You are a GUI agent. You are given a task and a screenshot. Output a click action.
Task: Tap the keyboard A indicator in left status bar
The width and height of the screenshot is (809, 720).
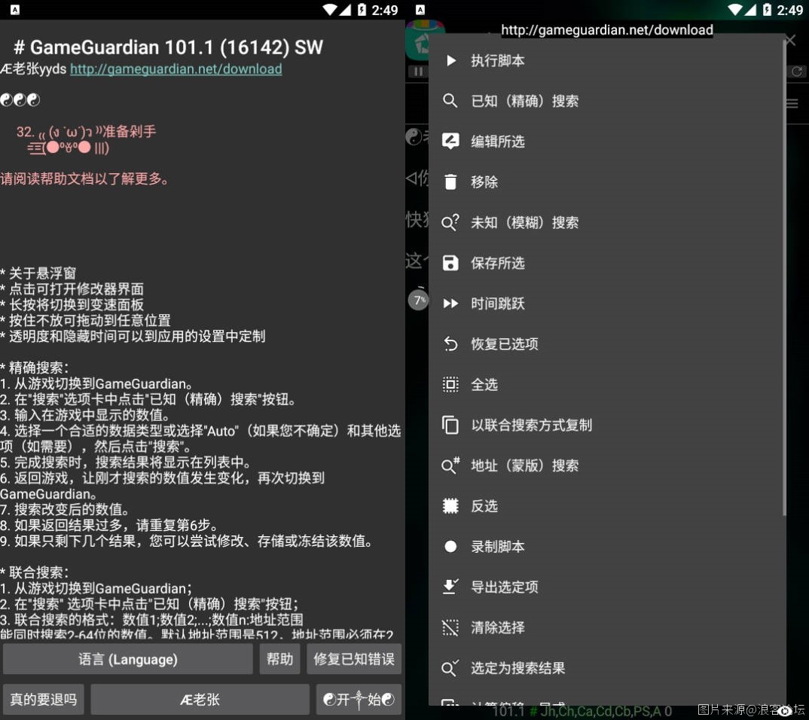coord(15,10)
